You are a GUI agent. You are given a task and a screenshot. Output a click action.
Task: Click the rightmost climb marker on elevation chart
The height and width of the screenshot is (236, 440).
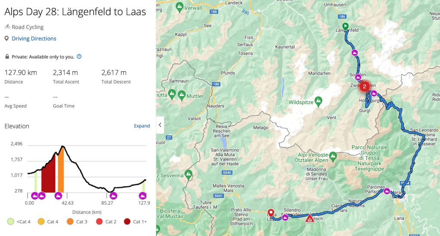143,196
